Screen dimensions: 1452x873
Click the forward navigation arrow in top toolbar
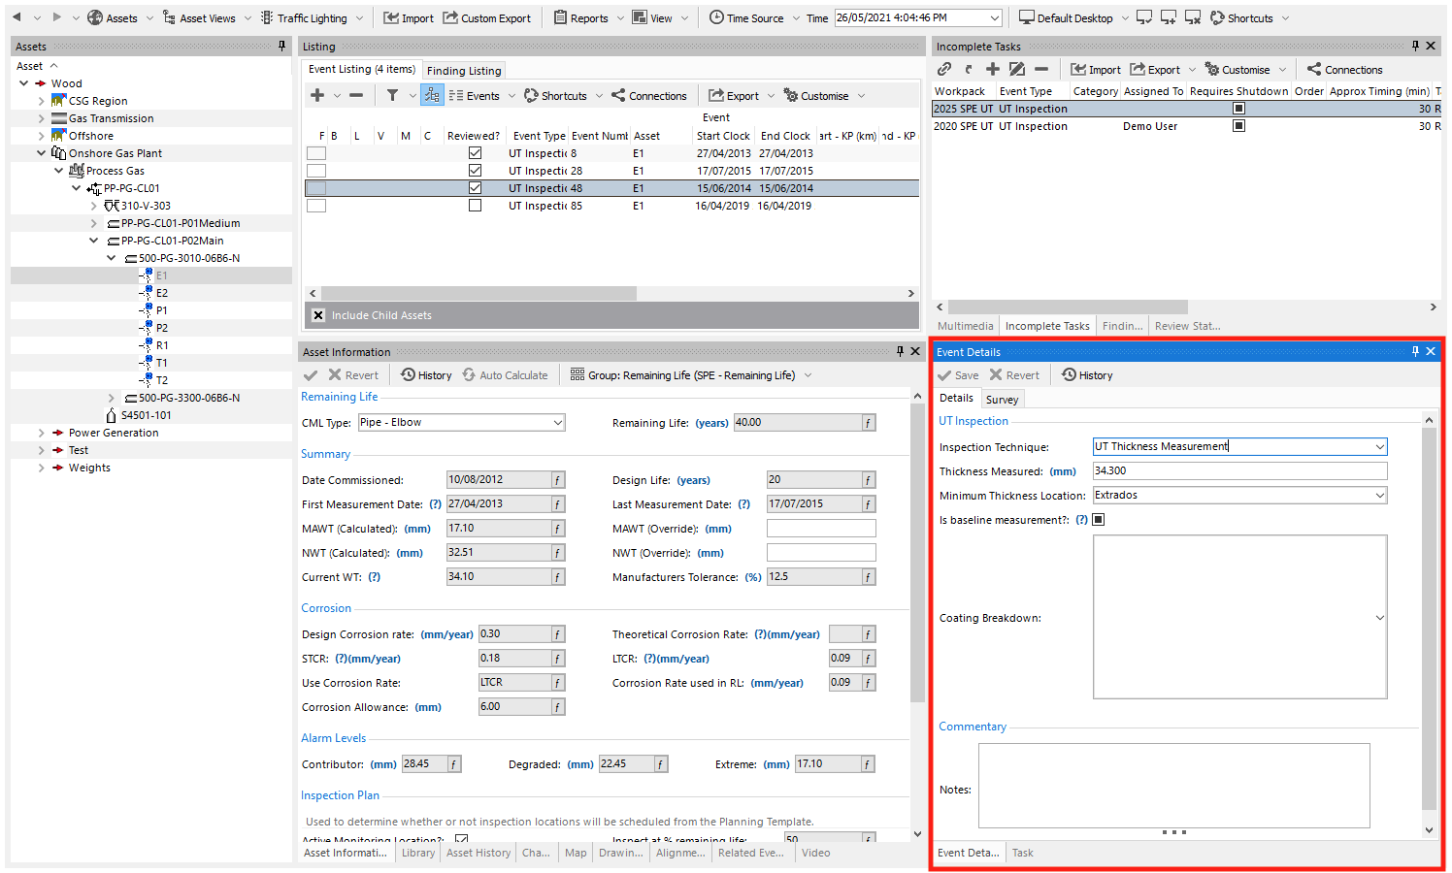[x=56, y=17]
